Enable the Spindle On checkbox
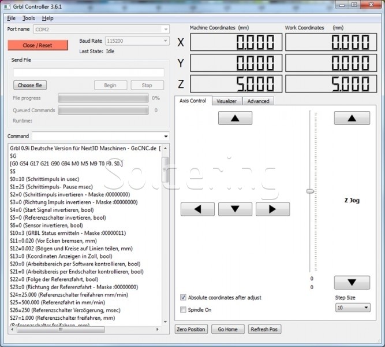 coord(184,310)
